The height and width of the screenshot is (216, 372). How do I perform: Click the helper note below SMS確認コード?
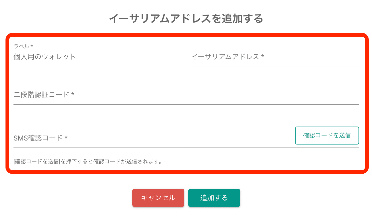tap(87, 161)
